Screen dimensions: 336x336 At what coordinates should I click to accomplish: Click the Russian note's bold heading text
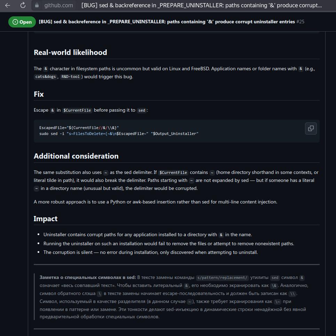pos(88,277)
